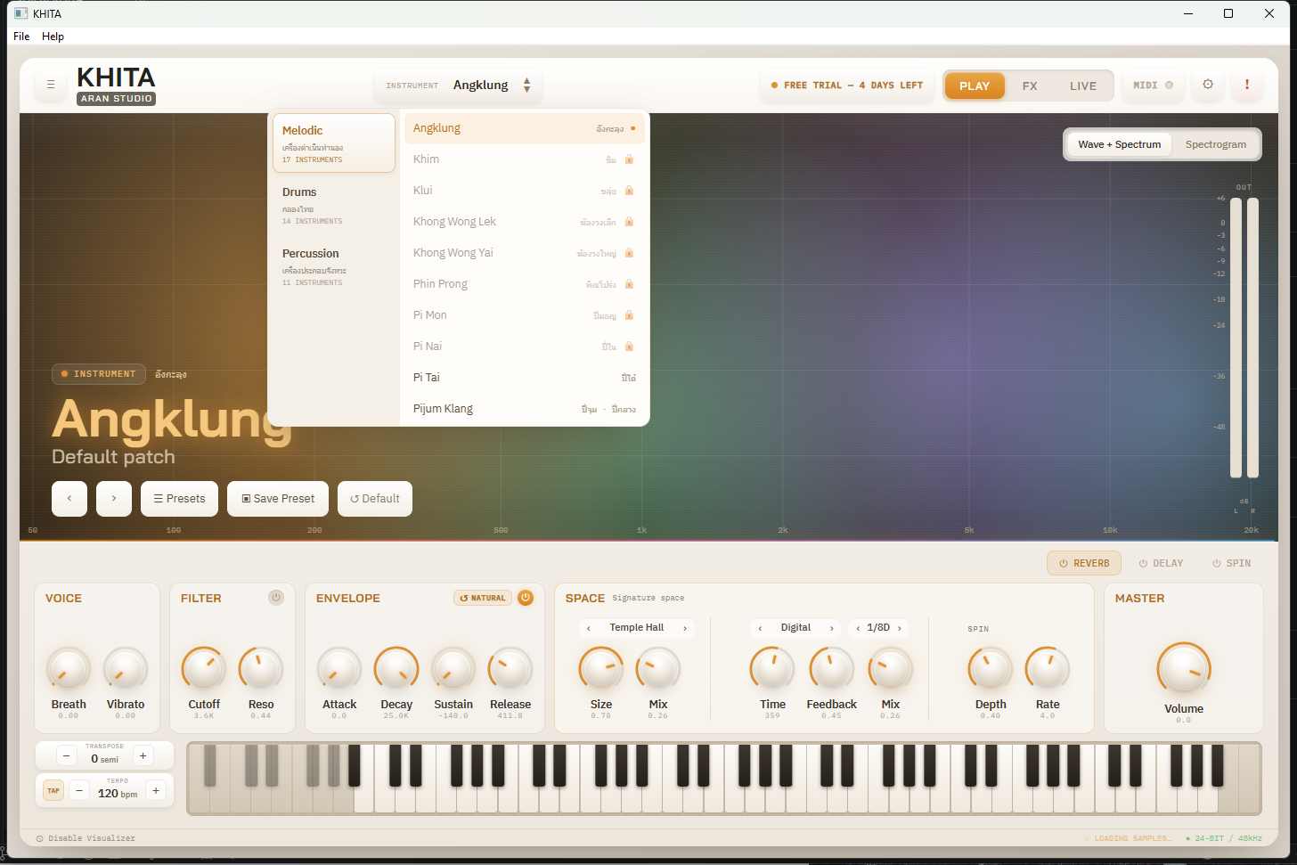Open the hamburger menu beside the KHITA logo
This screenshot has width=1297, height=865.
(51, 85)
